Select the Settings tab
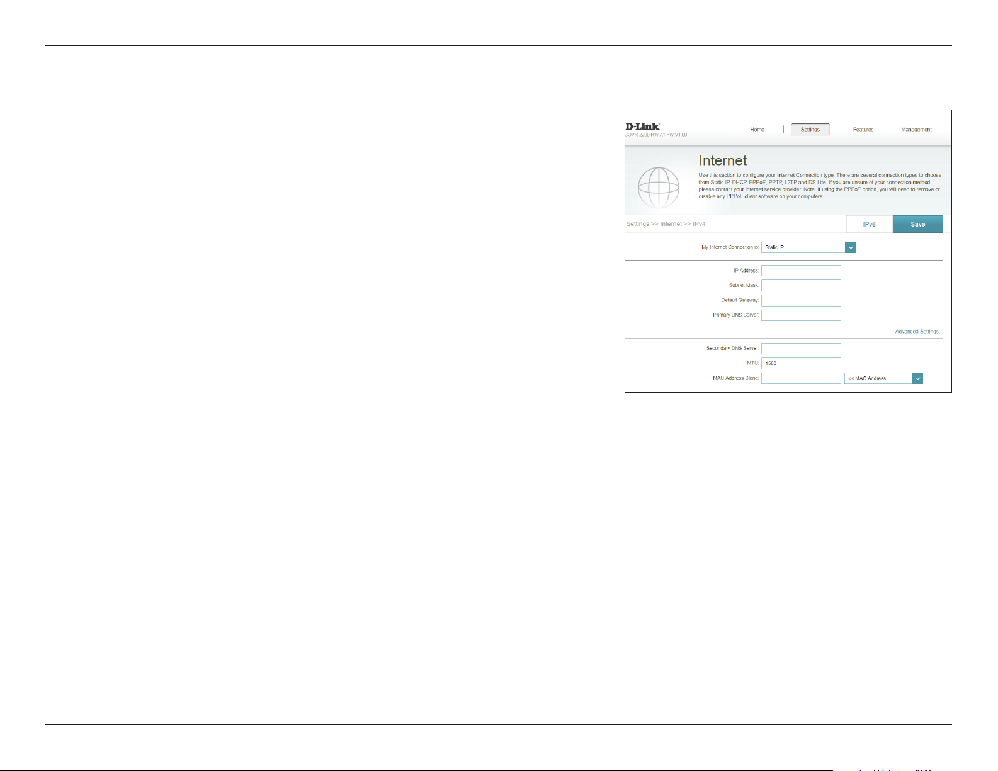 pyautogui.click(x=810, y=130)
